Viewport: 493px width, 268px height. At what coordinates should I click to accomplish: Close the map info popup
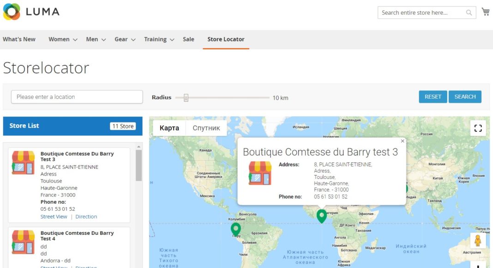[403, 141]
